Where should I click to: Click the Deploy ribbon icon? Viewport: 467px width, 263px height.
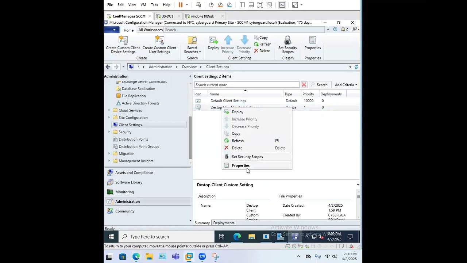(x=213, y=40)
